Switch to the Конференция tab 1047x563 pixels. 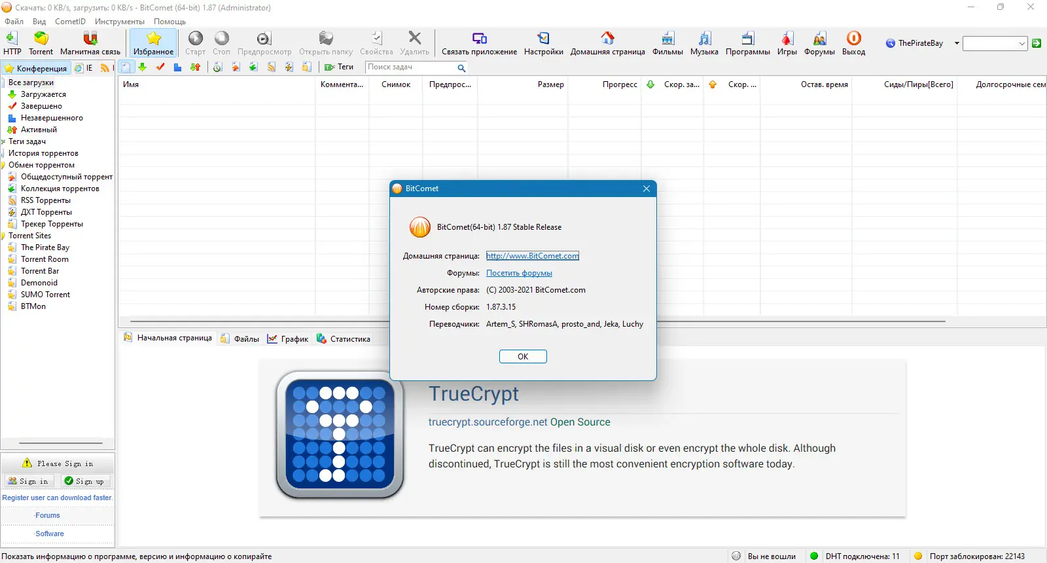pos(36,68)
